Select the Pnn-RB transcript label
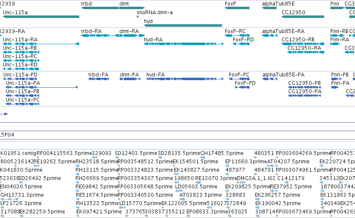Viewport: 355px width, 218px height. pos(339,31)
